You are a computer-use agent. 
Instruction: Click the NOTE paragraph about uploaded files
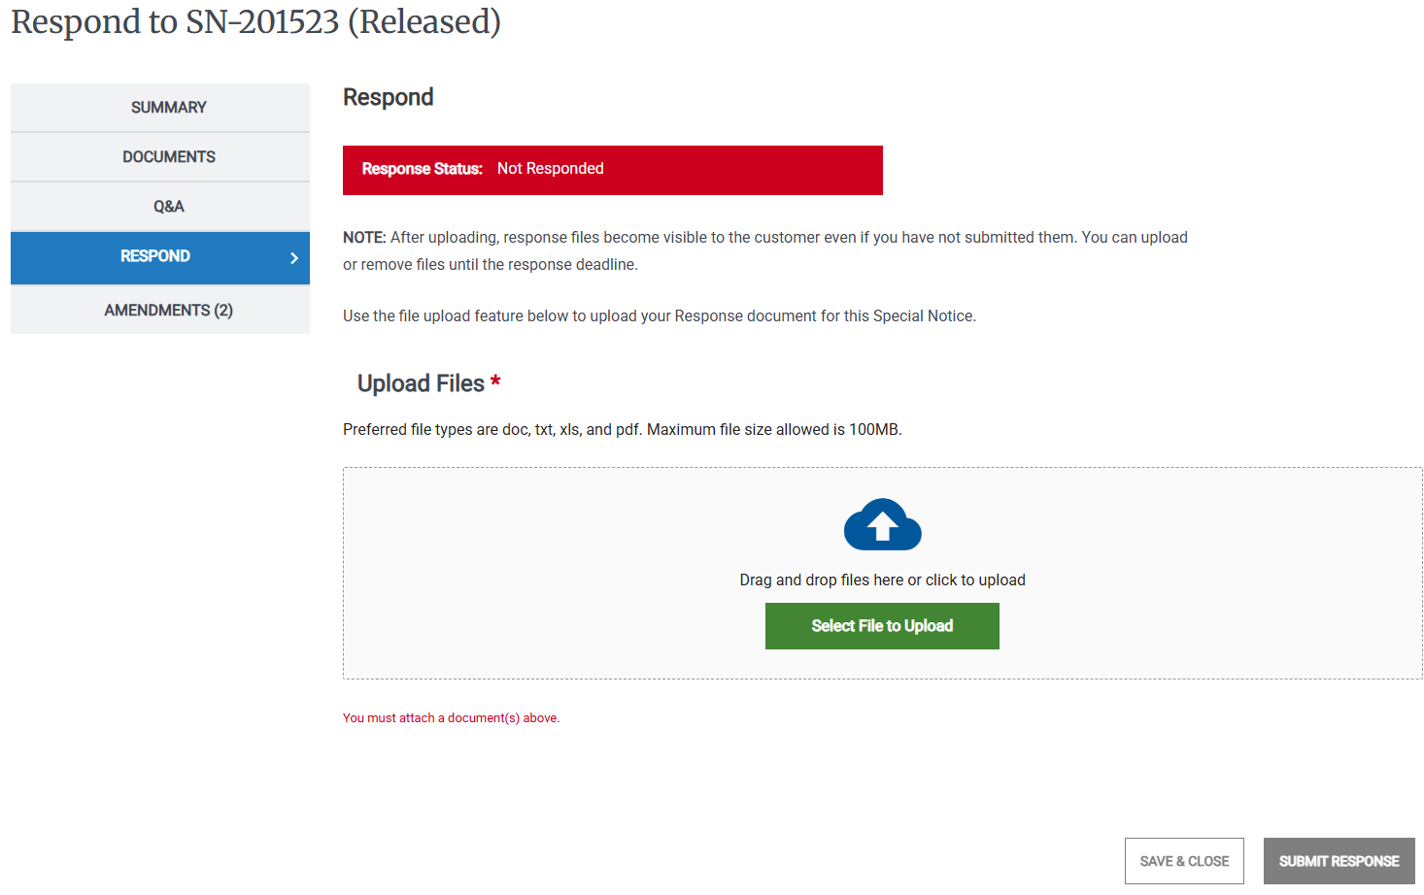[x=764, y=249]
